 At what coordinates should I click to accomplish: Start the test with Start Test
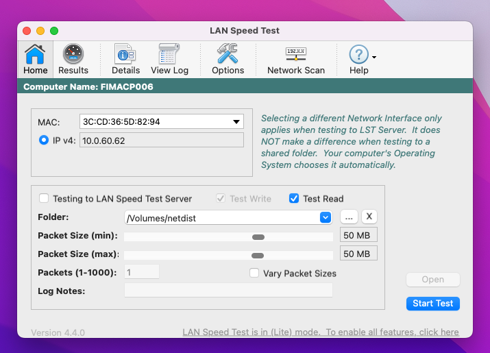point(433,304)
